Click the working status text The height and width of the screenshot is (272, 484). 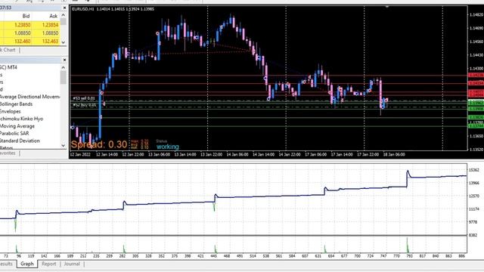168,147
